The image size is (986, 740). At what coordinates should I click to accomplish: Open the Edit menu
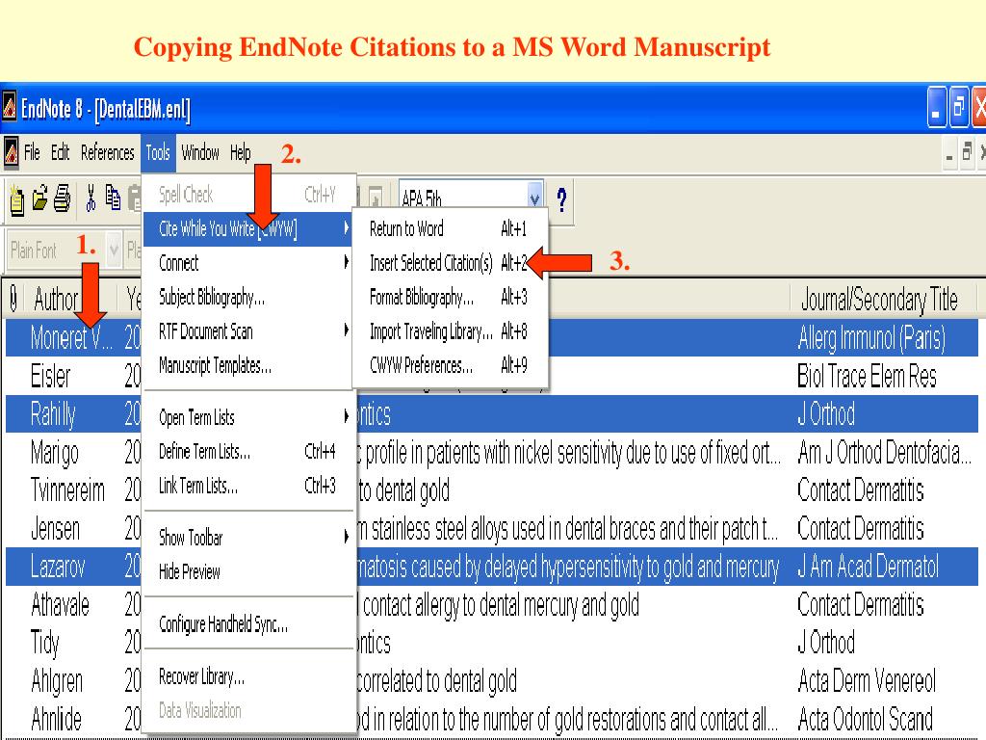61,153
